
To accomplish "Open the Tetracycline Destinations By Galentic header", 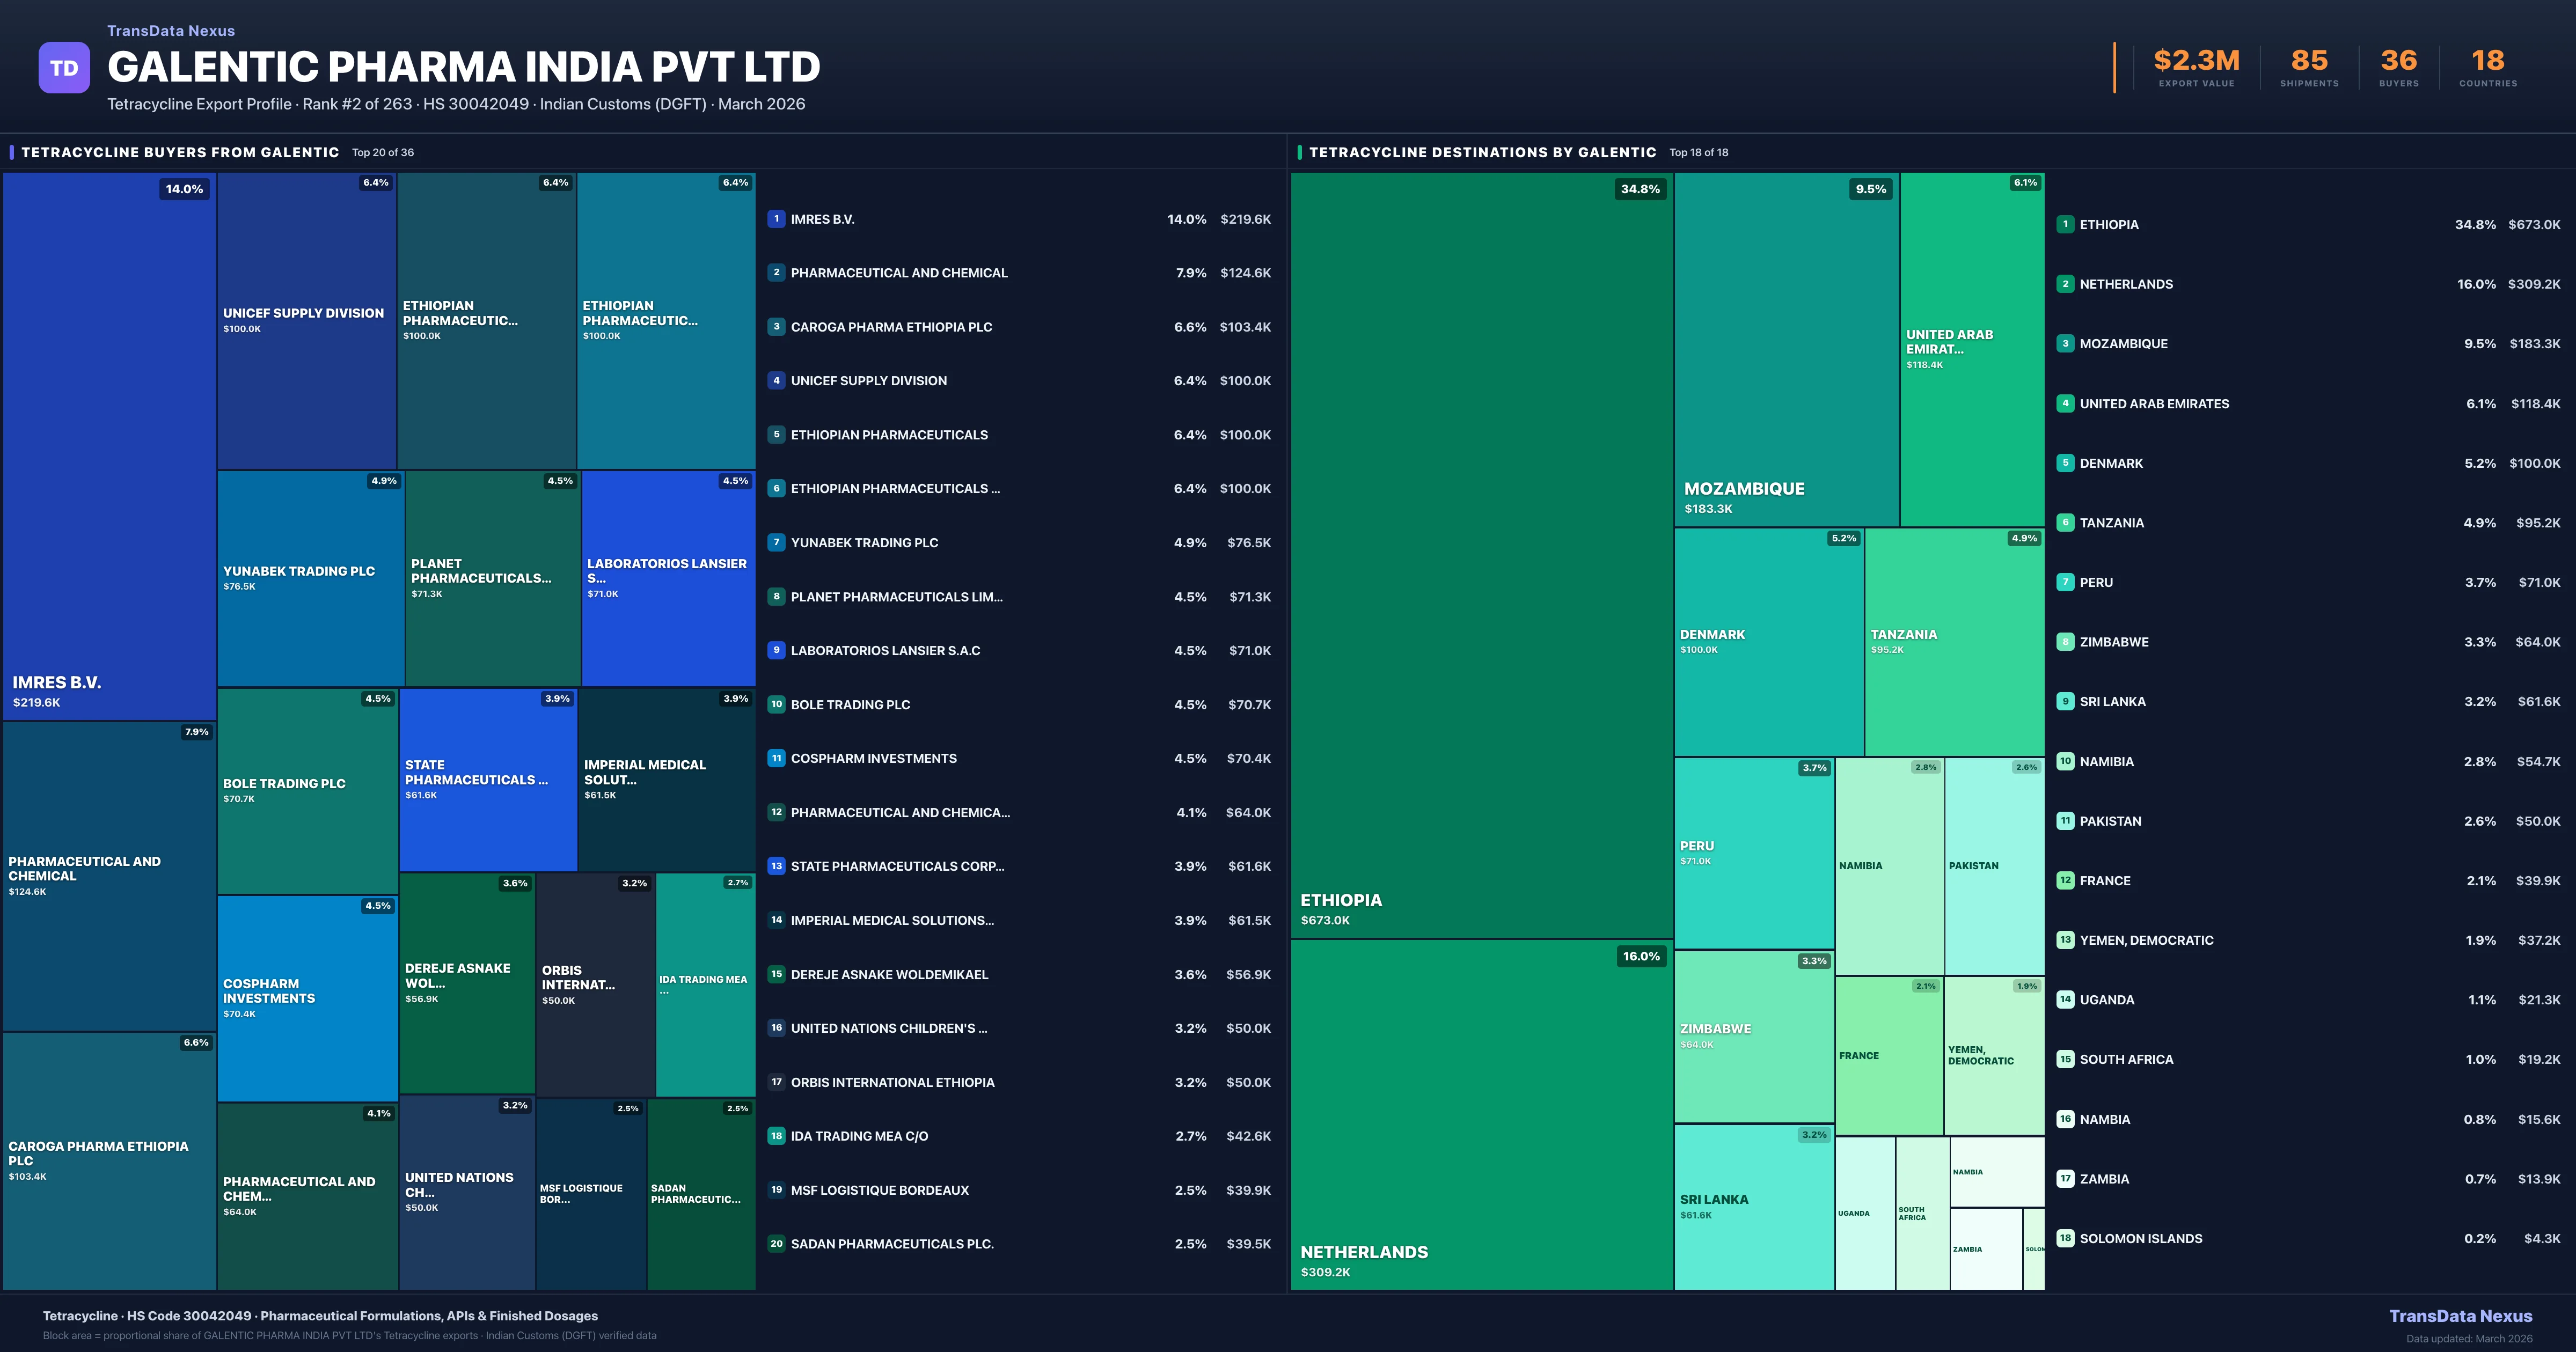I will coord(1482,153).
